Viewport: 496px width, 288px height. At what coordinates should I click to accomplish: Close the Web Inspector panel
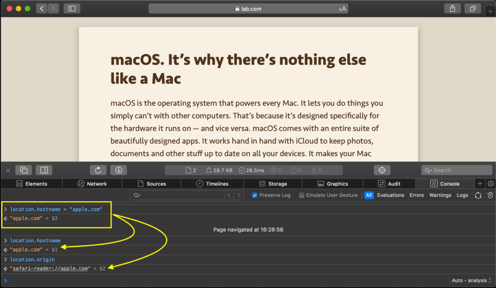coord(8,170)
